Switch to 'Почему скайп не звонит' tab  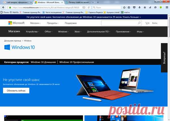[80, 2]
